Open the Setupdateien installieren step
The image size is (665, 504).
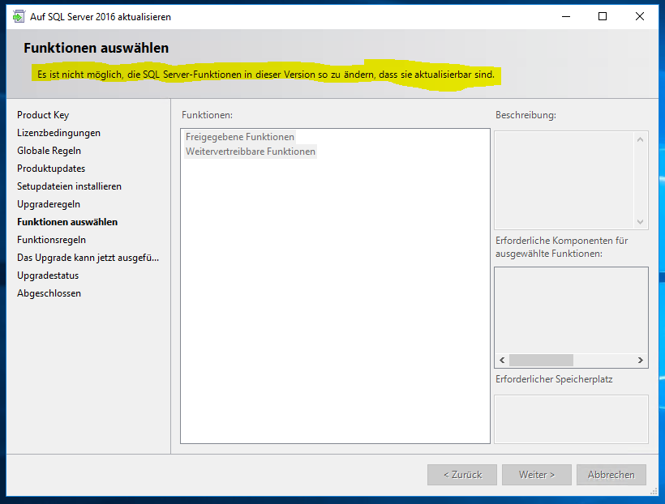(69, 186)
